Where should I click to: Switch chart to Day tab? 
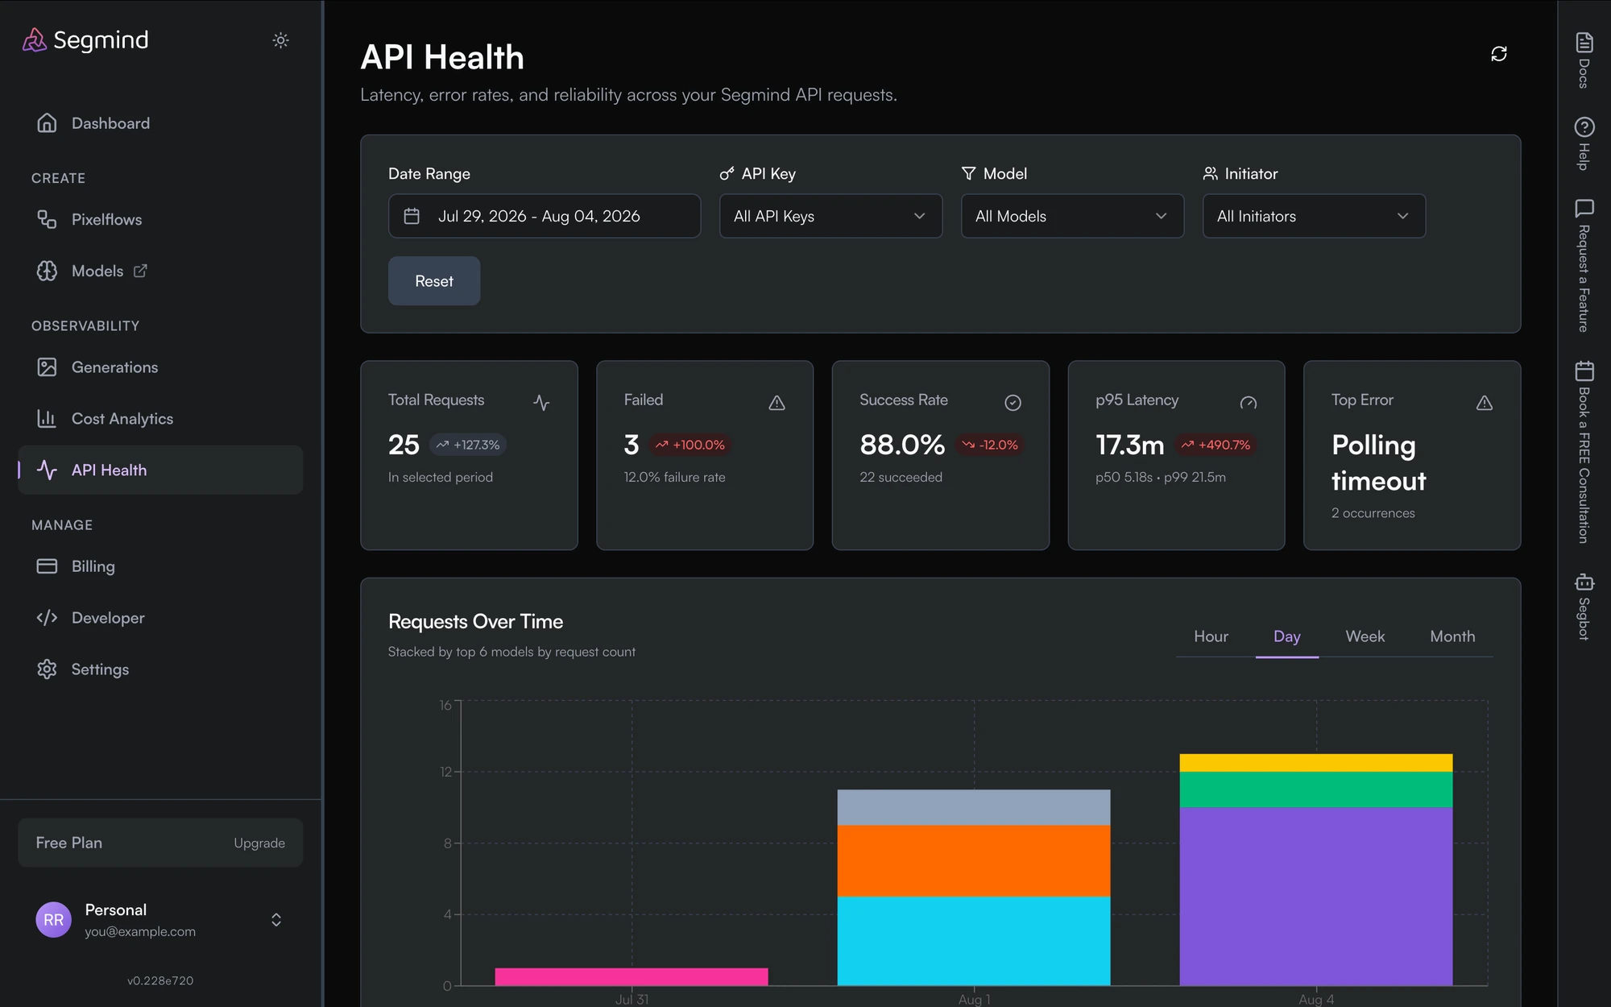point(1286,636)
